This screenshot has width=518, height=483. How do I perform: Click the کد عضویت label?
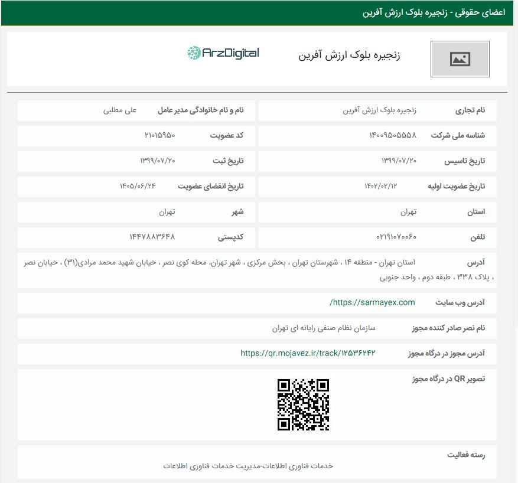coord(227,135)
